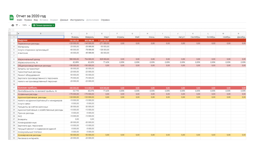254x152 pixels.
Task: Click the Март header cell
Action: pyautogui.click(x=102, y=37)
